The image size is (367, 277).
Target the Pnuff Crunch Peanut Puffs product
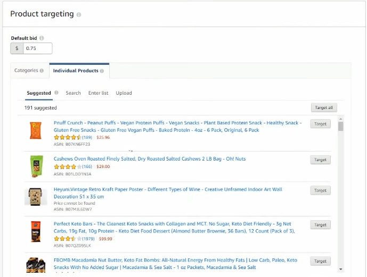click(320, 124)
